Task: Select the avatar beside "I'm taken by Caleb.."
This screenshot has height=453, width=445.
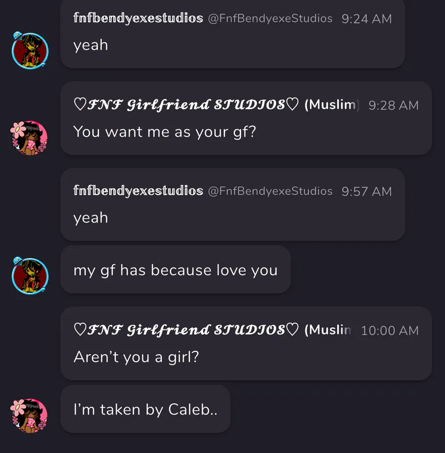Action: point(29,415)
